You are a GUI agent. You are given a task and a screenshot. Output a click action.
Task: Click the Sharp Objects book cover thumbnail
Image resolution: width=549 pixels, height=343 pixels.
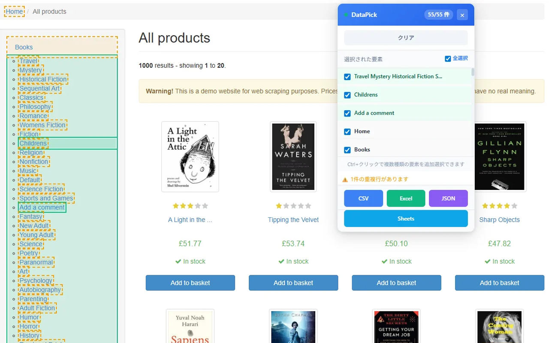click(x=499, y=156)
